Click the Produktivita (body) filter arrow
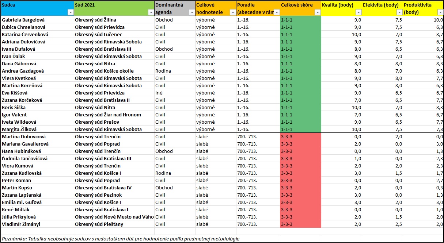Image resolution: width=444 pixels, height=243 pixels. pyautogui.click(x=440, y=12)
